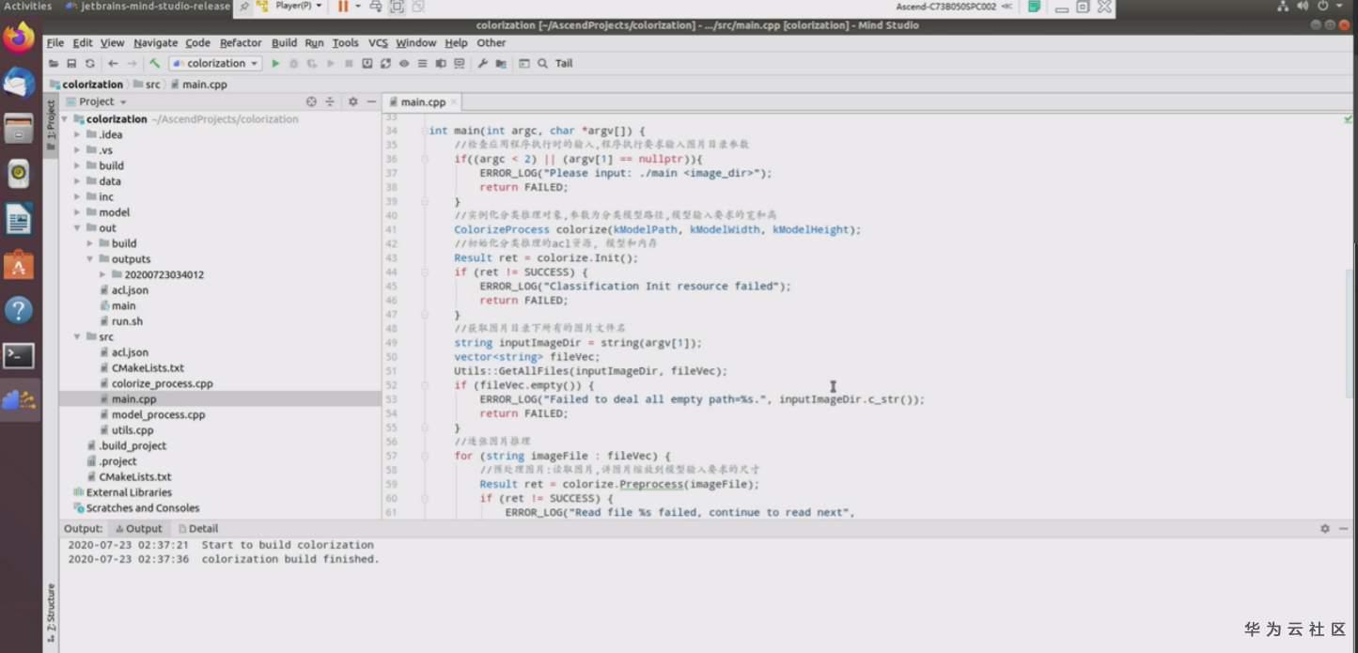Close the main.cpp editor tab
Screen dimensions: 1358x653
(x=454, y=101)
